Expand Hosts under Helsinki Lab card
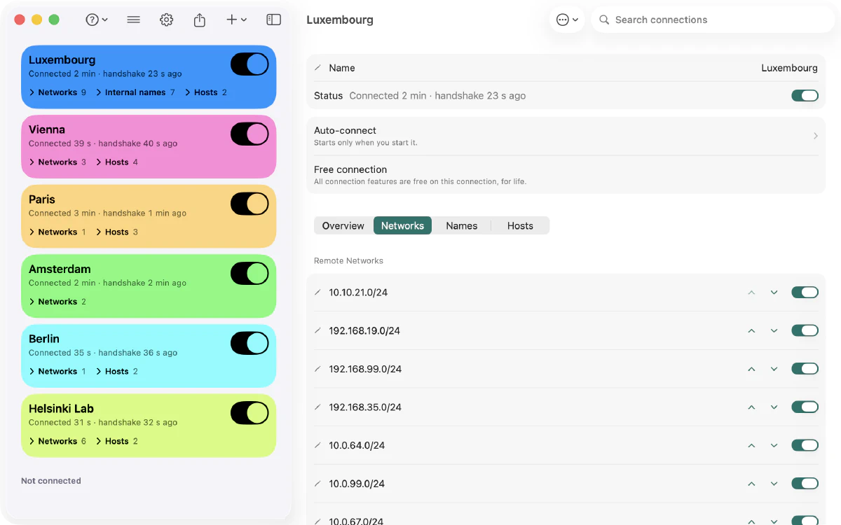This screenshot has width=841, height=525. 117,441
